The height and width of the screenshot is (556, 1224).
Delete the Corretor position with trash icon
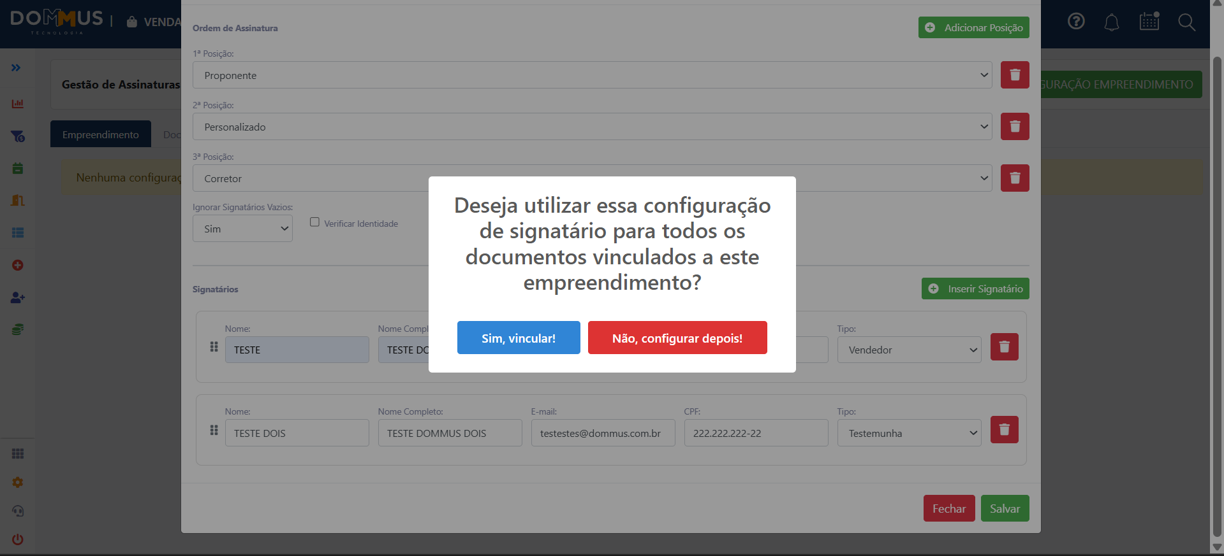click(x=1015, y=178)
